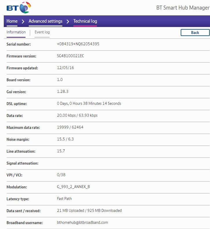Image resolution: width=210 pixels, height=229 pixels.
Task: Select VPI / VCI value 0/38
Action: (x=61, y=175)
